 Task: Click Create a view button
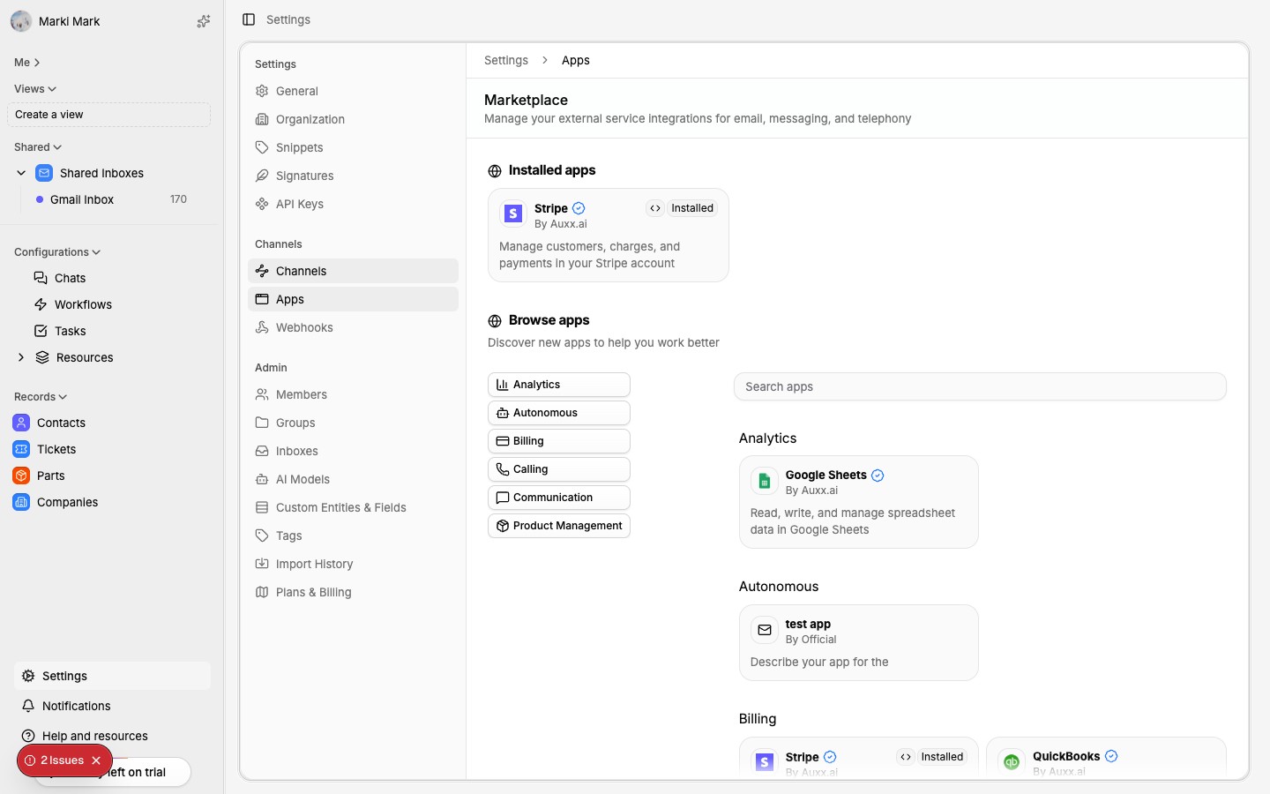coord(109,115)
